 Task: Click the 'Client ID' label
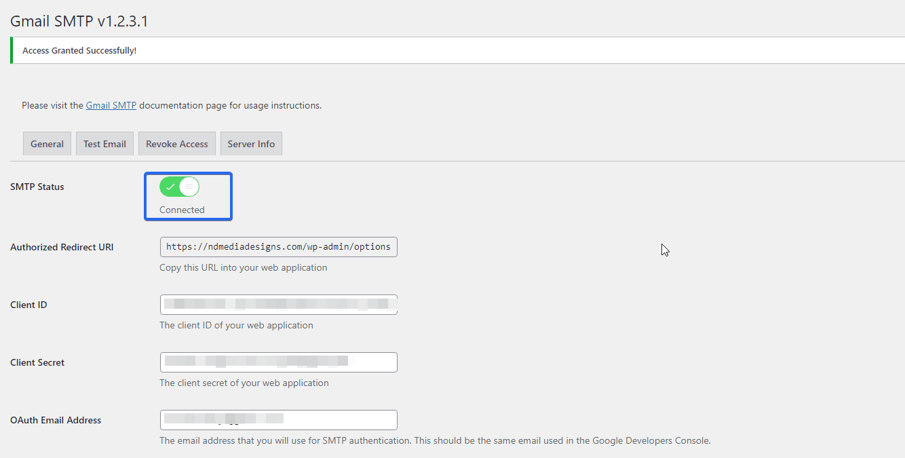point(28,305)
